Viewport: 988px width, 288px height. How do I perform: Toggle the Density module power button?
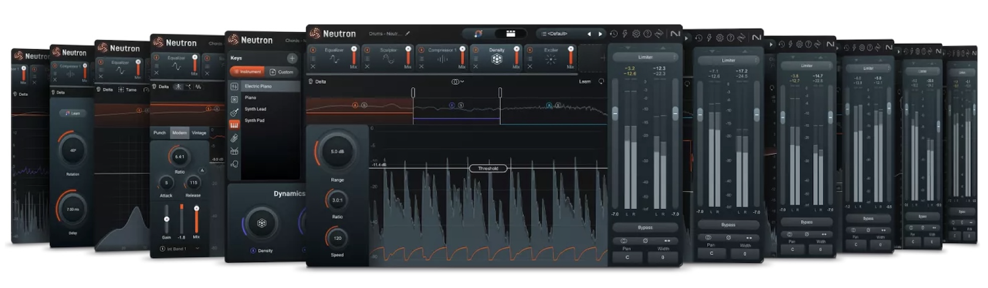475,50
